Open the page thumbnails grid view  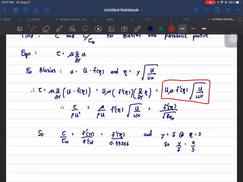click(x=16, y=10)
